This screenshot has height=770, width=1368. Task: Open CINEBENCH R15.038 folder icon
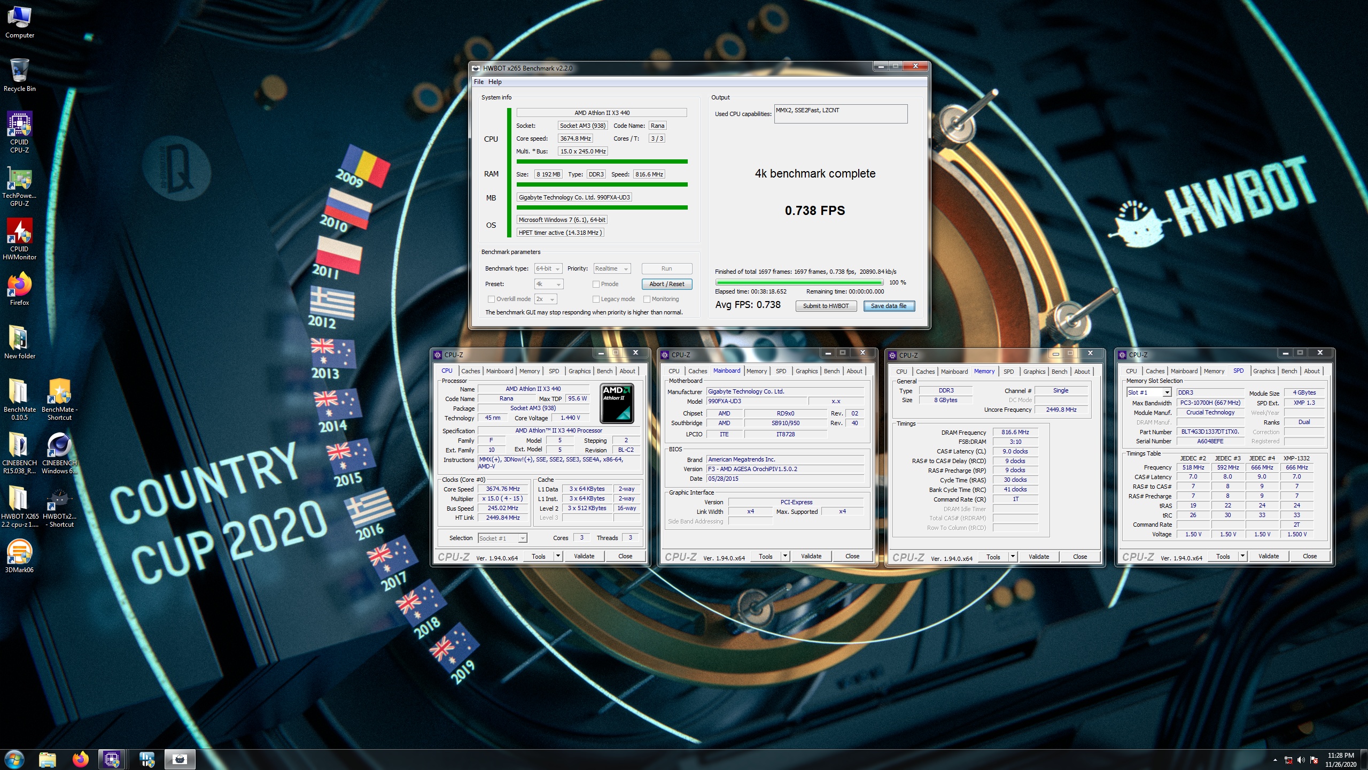tap(20, 453)
